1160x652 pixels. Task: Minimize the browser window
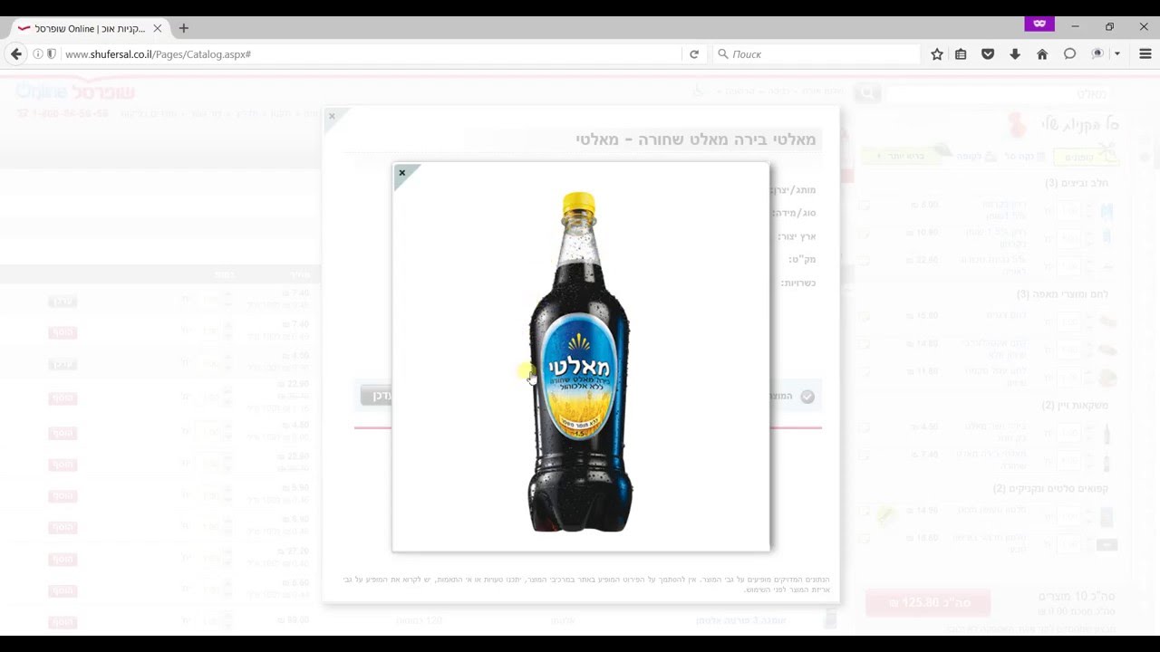(1075, 26)
